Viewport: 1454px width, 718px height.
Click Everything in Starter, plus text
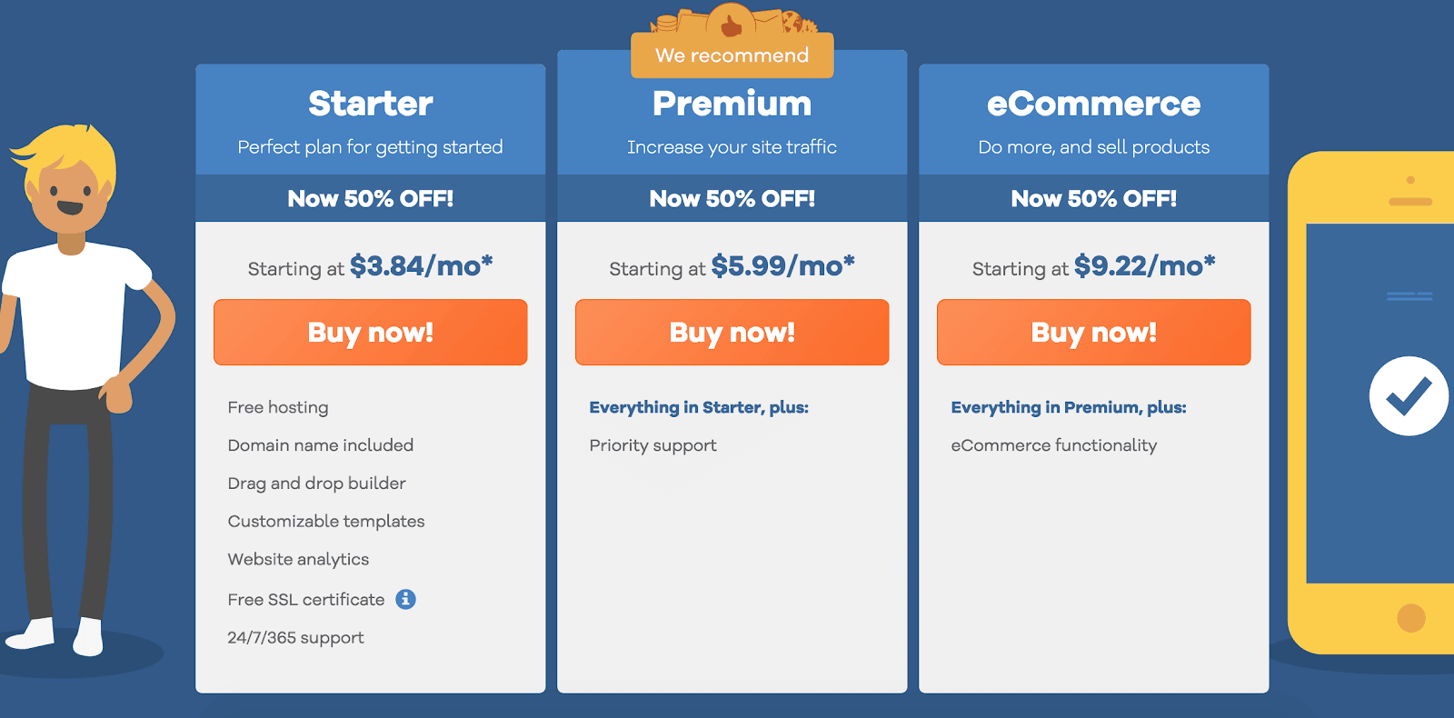[699, 407]
